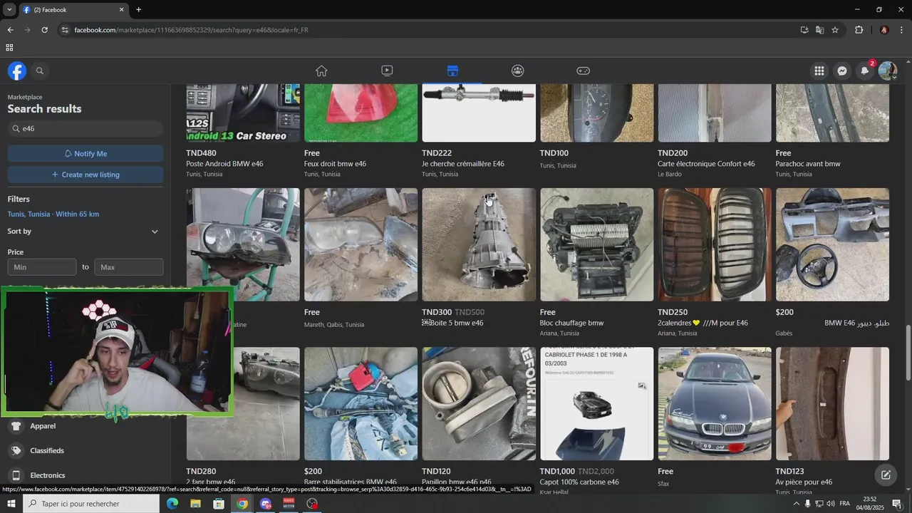Close the Facebook browser tab
The image size is (912, 513).
tap(121, 10)
